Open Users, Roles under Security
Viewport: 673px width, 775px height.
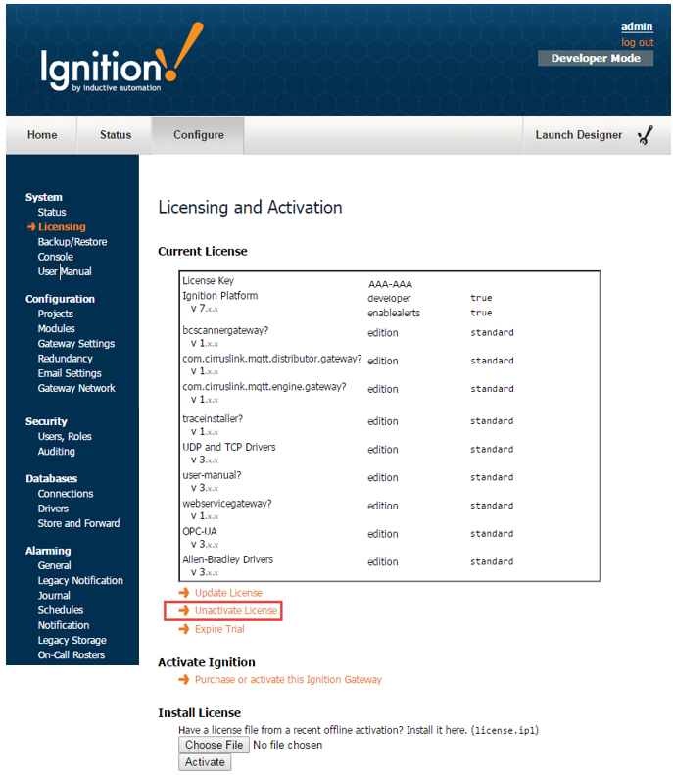point(65,436)
